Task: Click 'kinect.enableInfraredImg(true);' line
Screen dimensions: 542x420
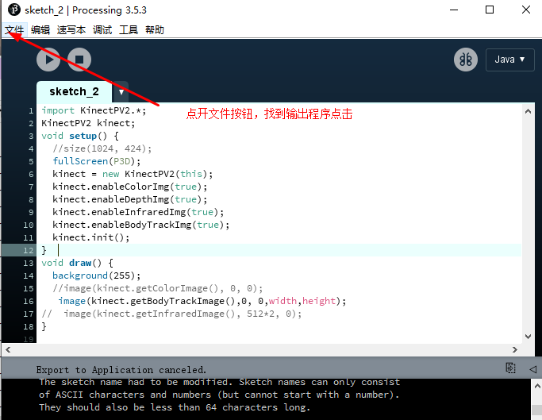Action: 138,212
